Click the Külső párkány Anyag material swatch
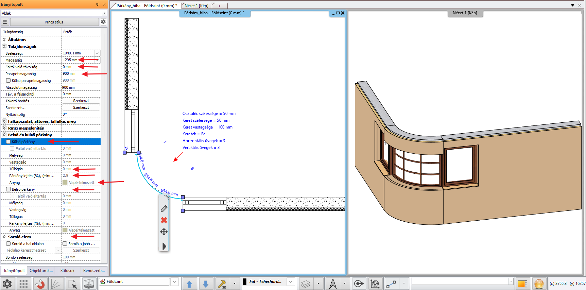This screenshot has width=586, height=290. [65, 183]
